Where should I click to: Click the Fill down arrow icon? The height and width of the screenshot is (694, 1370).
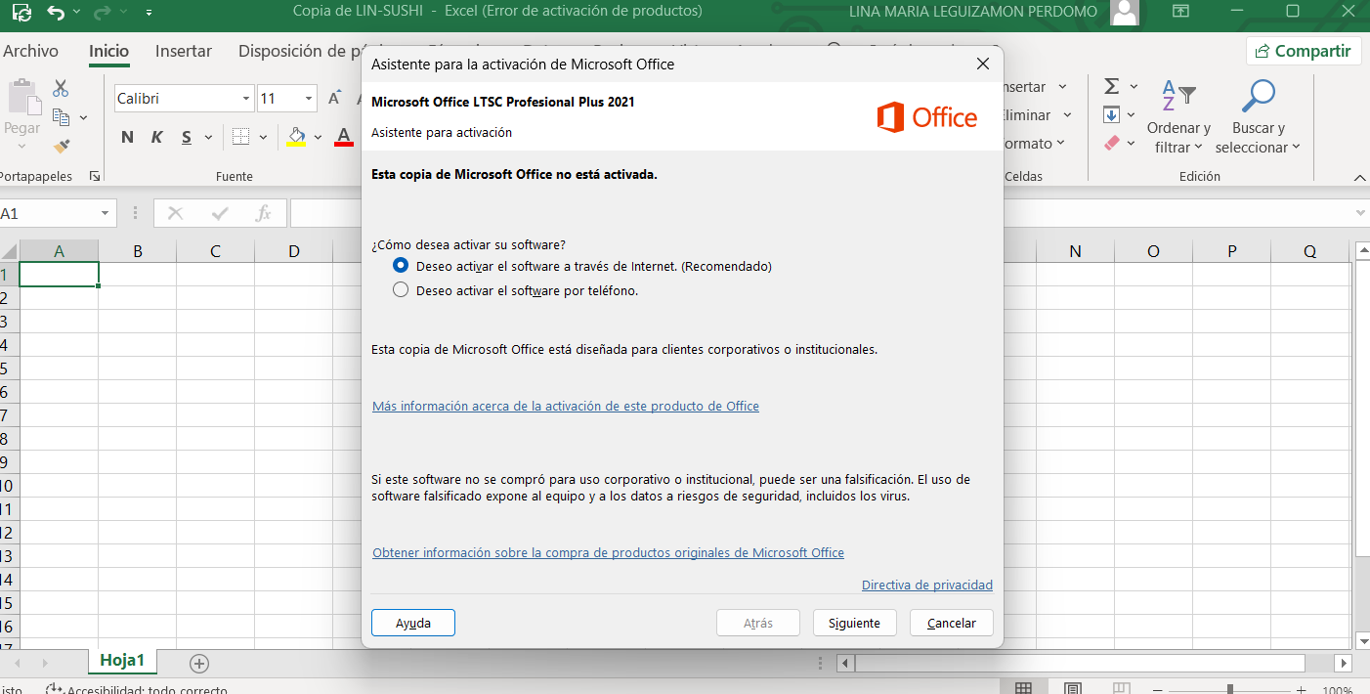pyautogui.click(x=1111, y=115)
